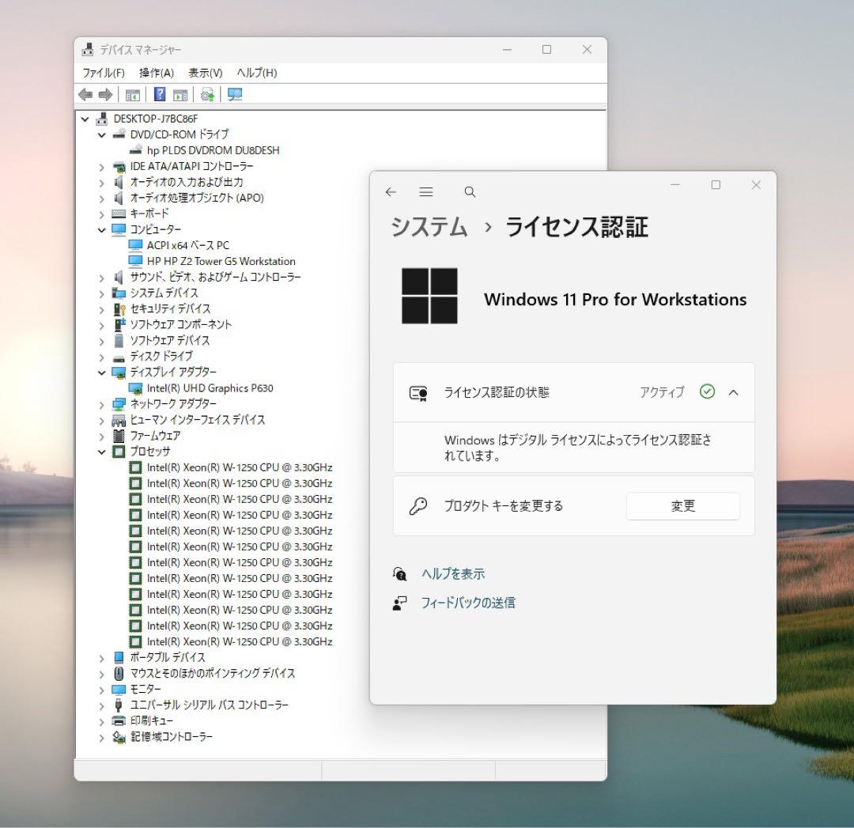This screenshot has height=828, width=854.
Task: Click the Back arrow in Device Manager toolbar
Action: (85, 95)
